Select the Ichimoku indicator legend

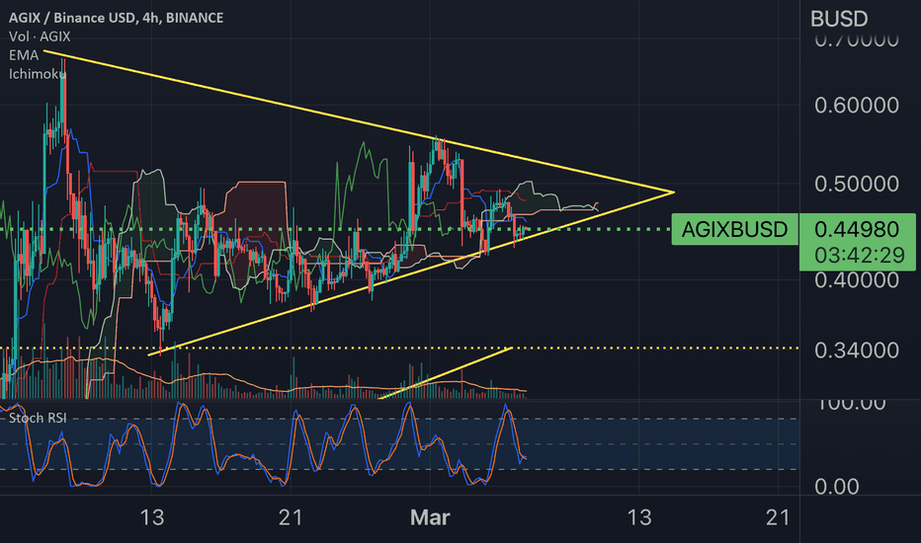[x=37, y=74]
